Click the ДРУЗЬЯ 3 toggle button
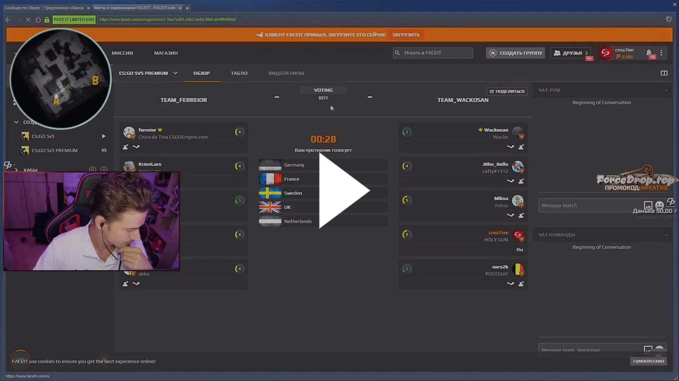This screenshot has height=381, width=679. pyautogui.click(x=571, y=53)
